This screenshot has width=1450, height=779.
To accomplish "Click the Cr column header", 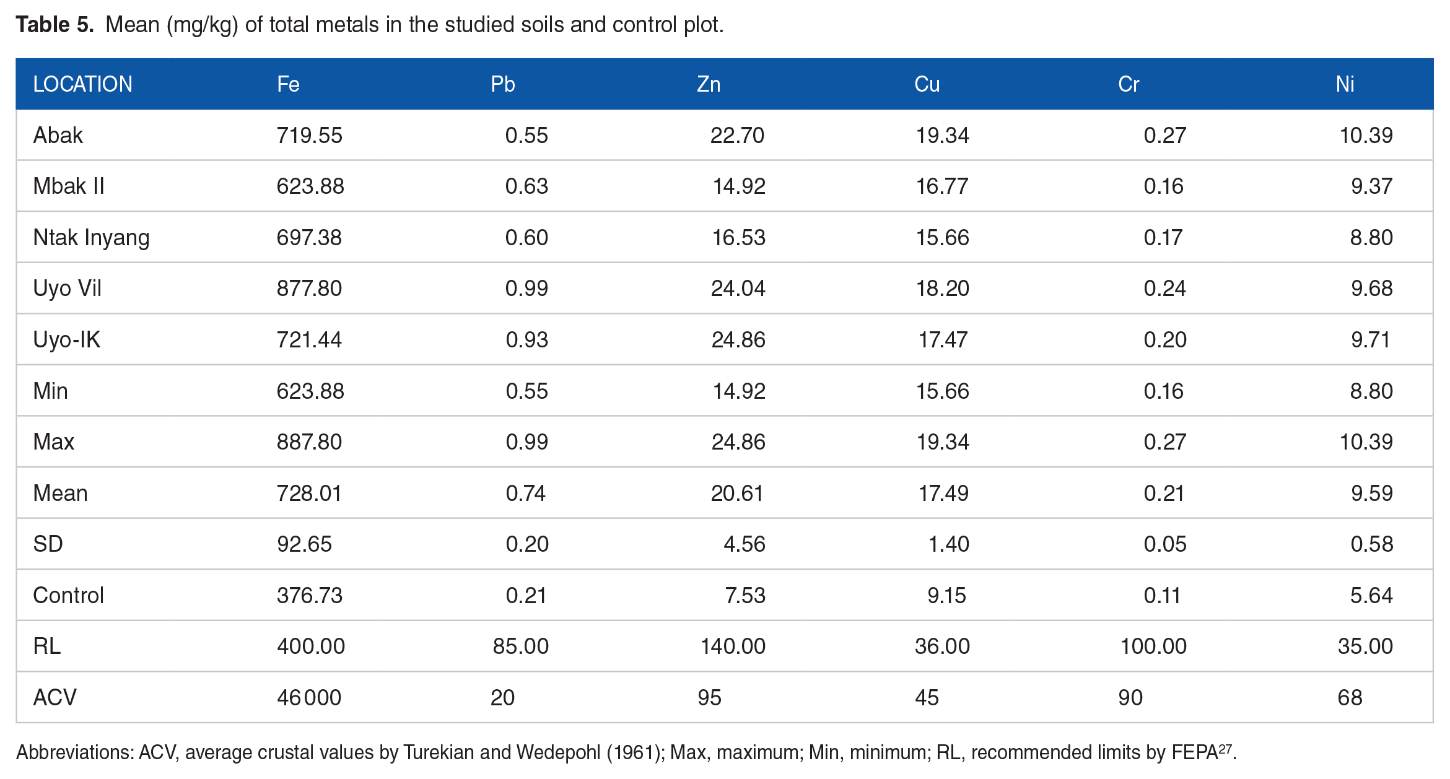I will point(1129,84).
